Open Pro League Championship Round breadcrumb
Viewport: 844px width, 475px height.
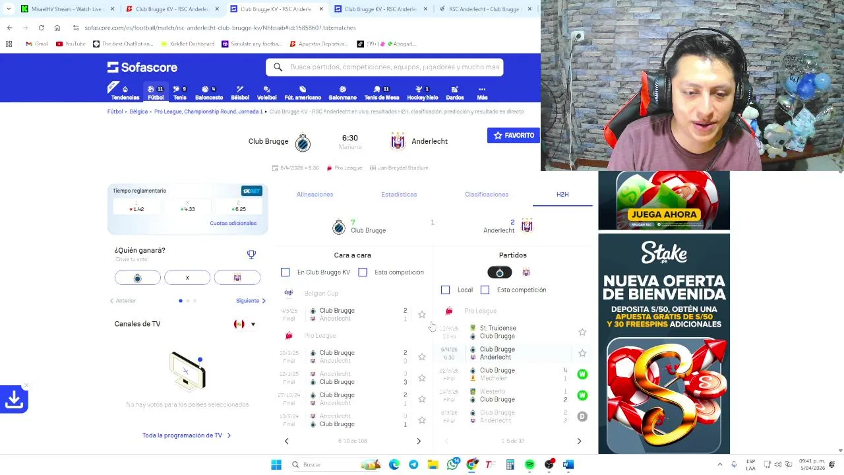point(208,111)
